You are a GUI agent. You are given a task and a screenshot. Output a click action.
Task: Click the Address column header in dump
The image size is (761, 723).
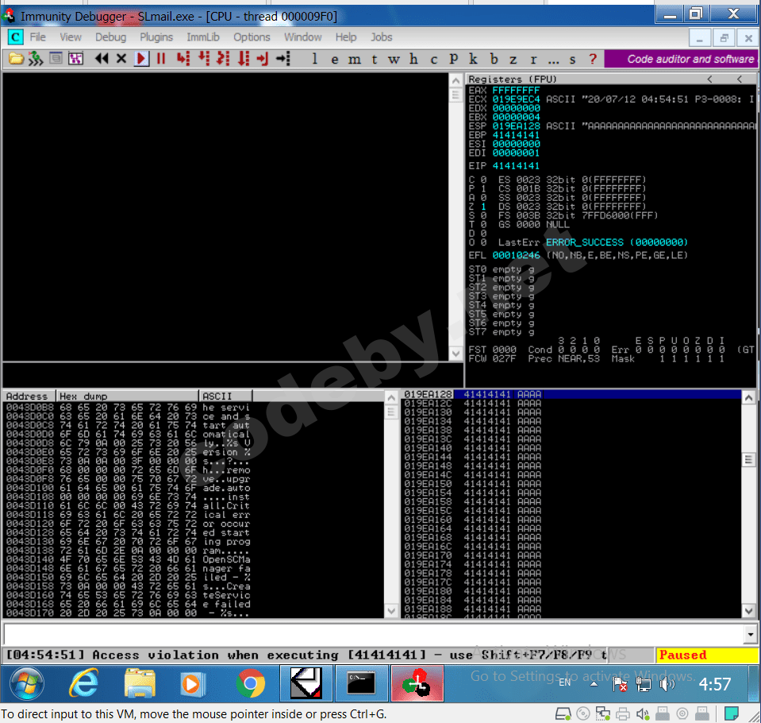(29, 396)
